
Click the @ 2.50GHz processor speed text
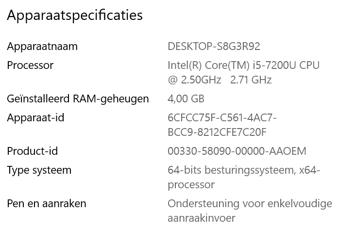coord(194,80)
